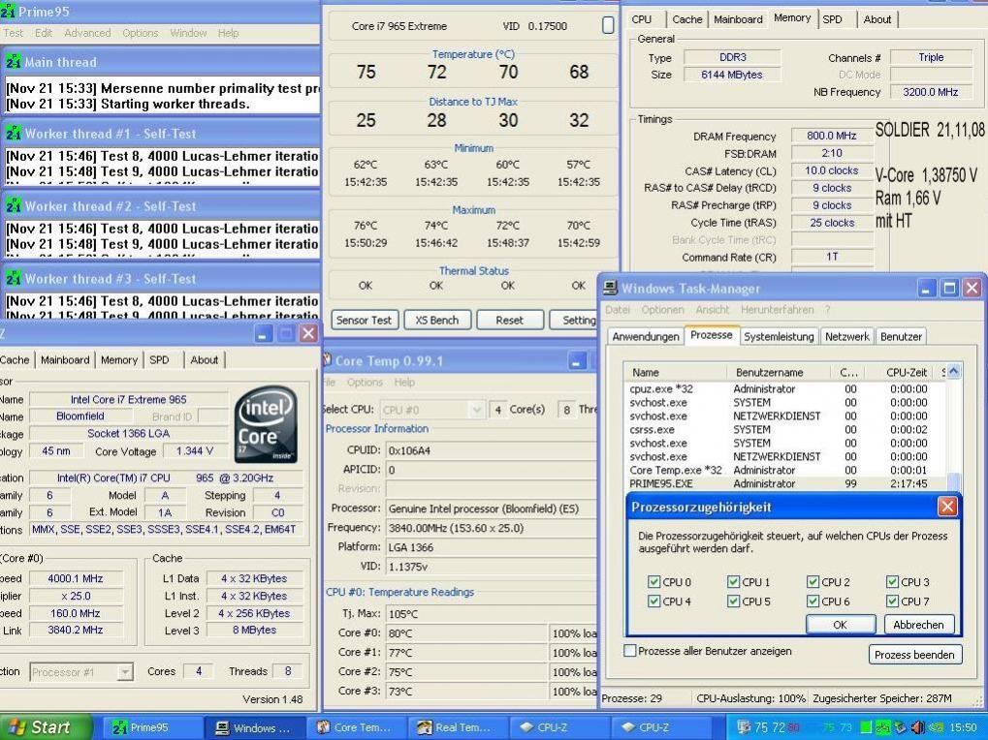Click the Intel Core i7 logo
This screenshot has height=740, width=988.
(266, 424)
